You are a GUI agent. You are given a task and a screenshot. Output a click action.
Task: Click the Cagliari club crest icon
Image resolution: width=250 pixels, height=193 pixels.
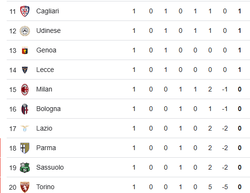tap(25, 11)
